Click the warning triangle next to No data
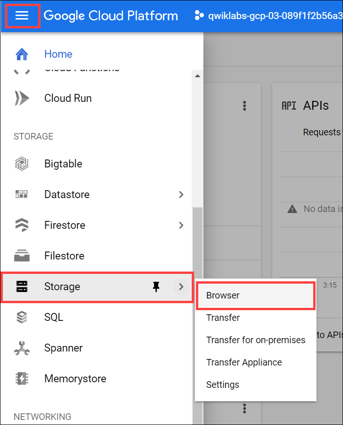This screenshot has height=425, width=343. point(292,209)
